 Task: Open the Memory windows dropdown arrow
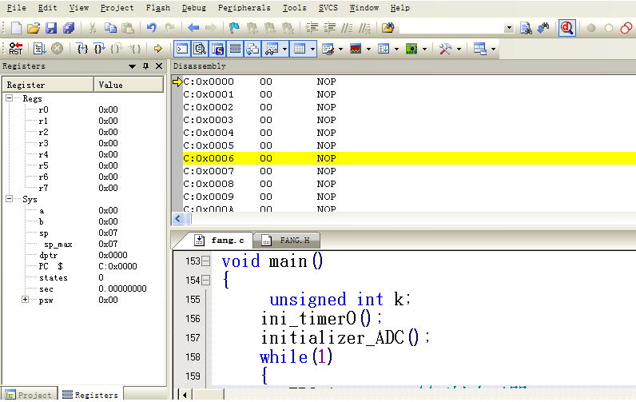312,49
